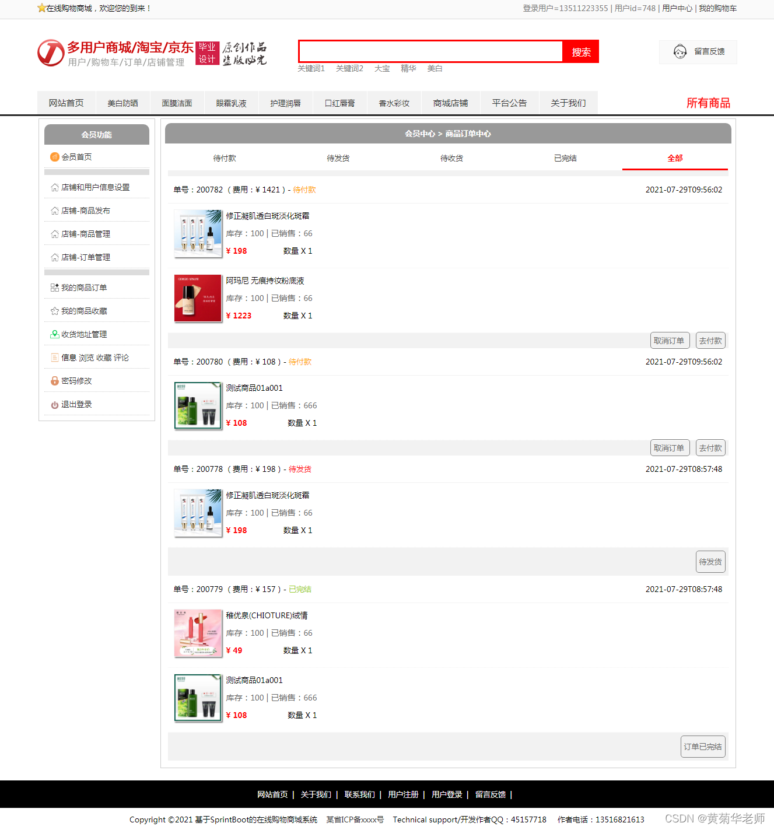Open the 用户注册 footer link

click(x=403, y=794)
